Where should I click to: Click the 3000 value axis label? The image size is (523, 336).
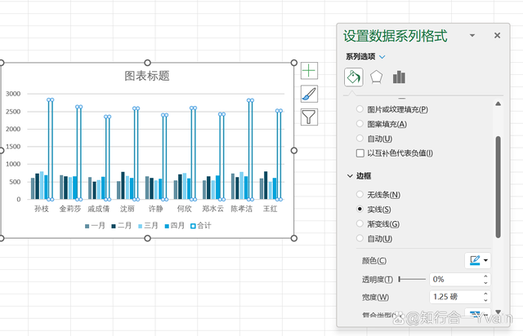click(x=13, y=94)
